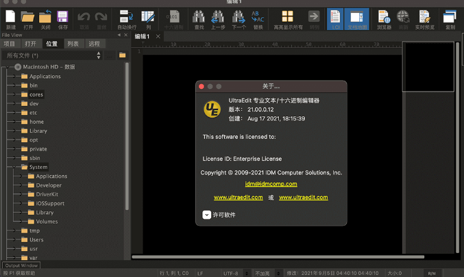The height and width of the screenshot is (277, 464).
Task: Expand the private folder
Action: [14, 149]
